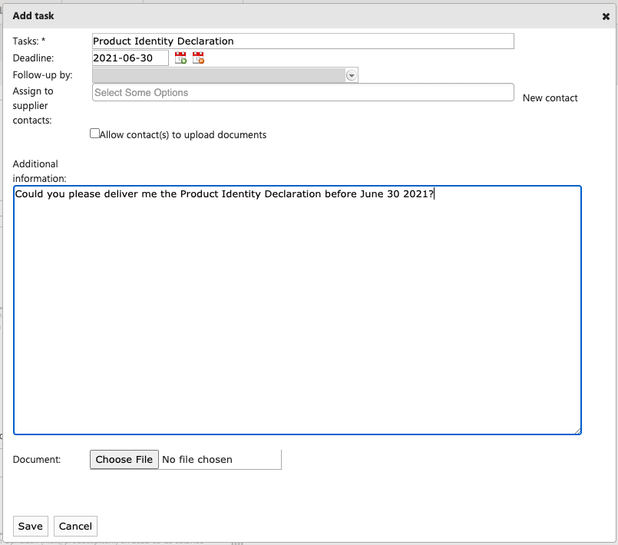Focus the Tasks name input field

click(303, 41)
